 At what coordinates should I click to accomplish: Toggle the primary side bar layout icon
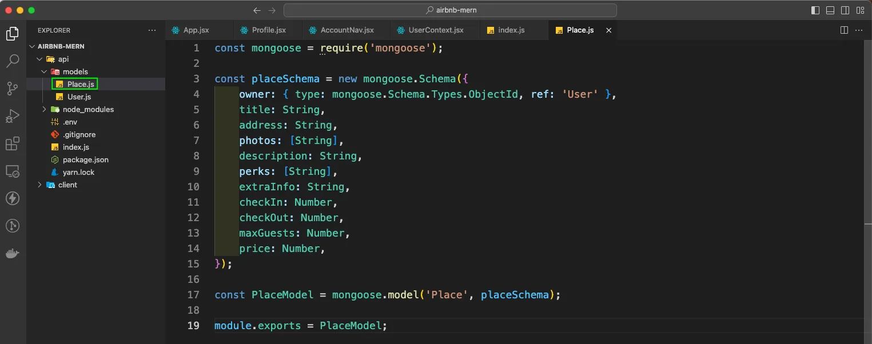(815, 10)
